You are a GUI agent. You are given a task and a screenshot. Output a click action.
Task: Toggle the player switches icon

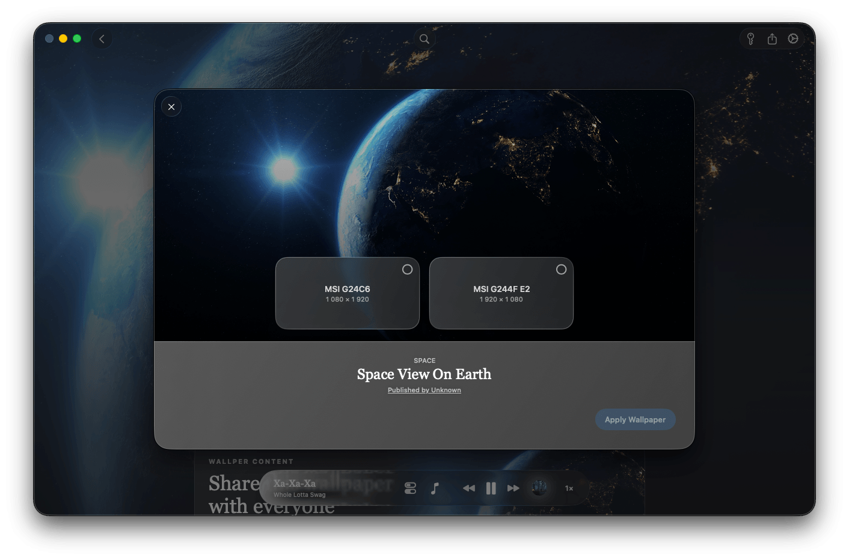click(411, 488)
